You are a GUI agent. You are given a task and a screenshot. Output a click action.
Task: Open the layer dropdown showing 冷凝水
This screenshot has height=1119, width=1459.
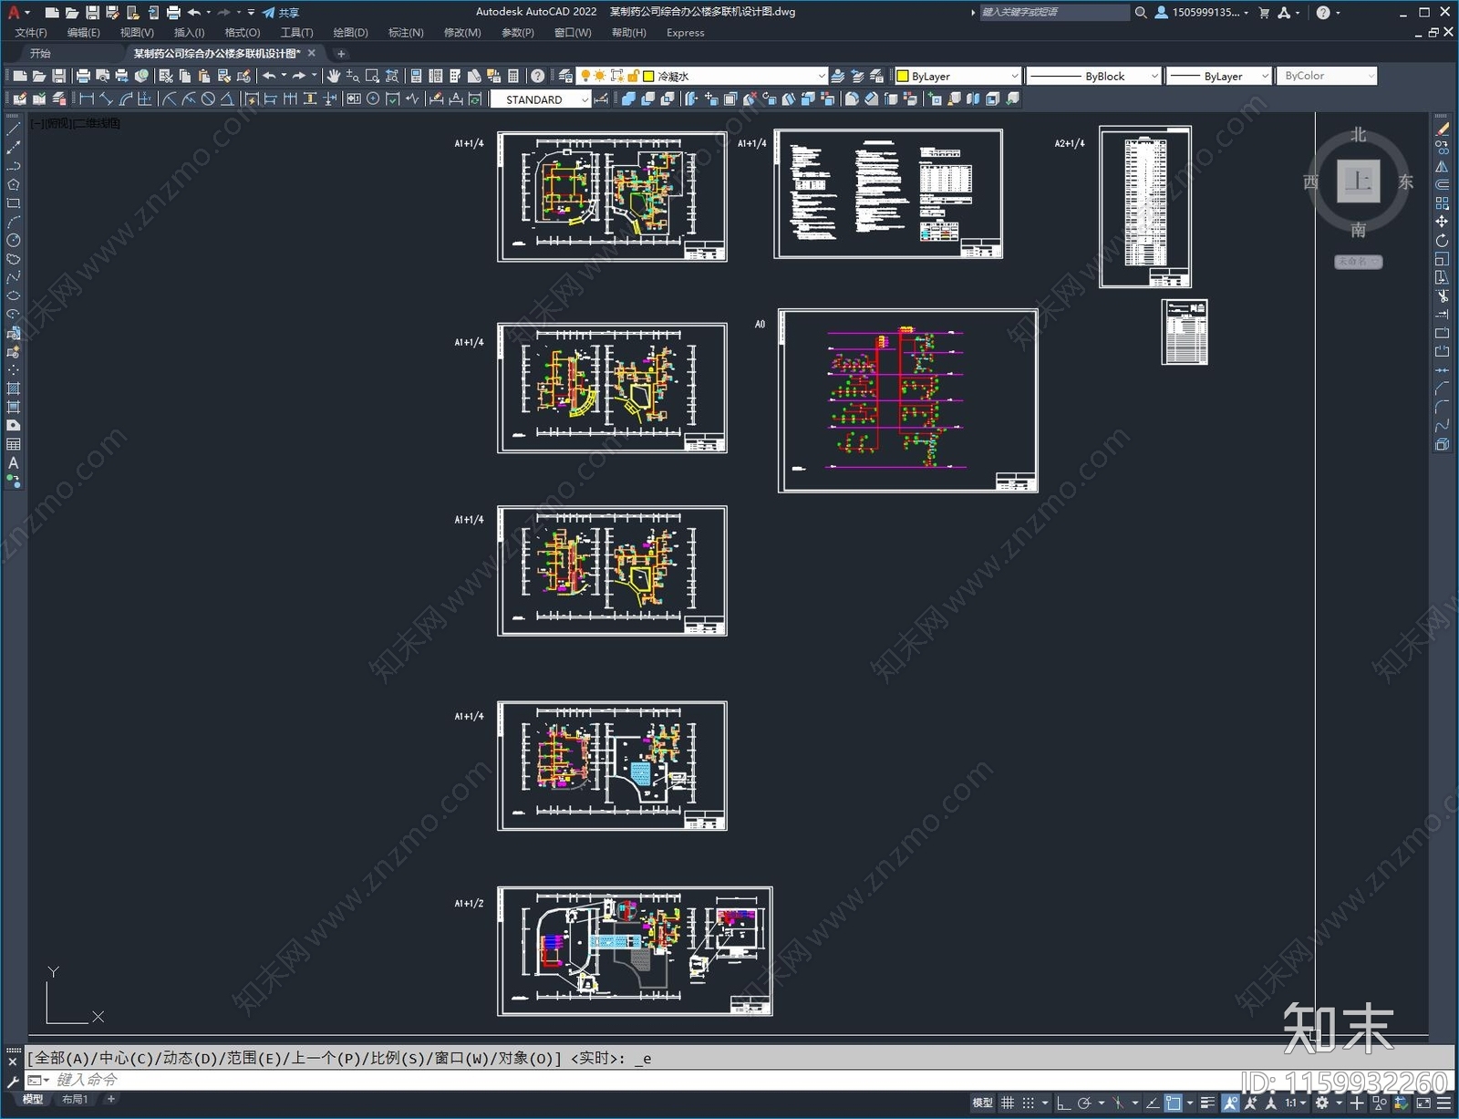pos(737,77)
